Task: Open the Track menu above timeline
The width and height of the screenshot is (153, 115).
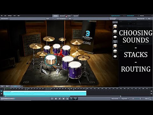Action: pos(3,86)
